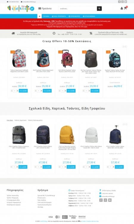134x224 pixels.
Task: Open the ΝΕΑ ΠΡΟΪΟΝΤΑ menu item
Action: (x=59, y=16)
